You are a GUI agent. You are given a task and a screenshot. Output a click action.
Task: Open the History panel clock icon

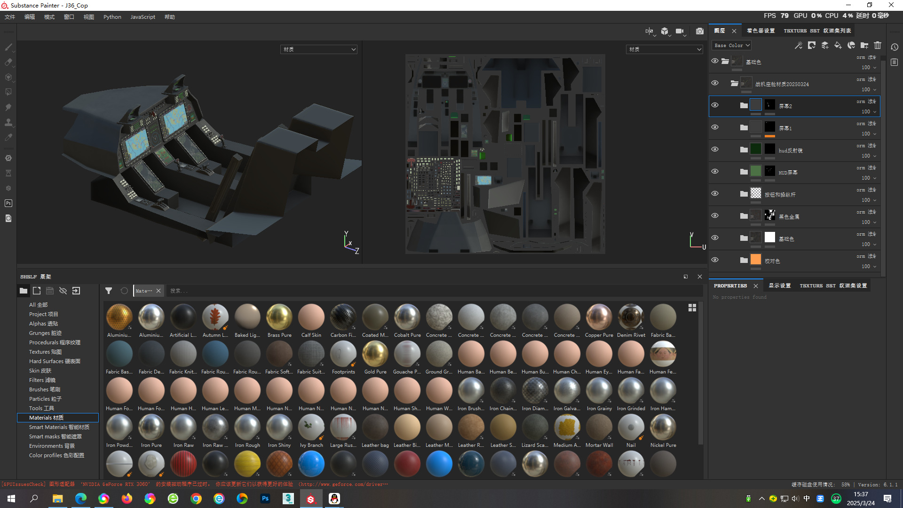895,47
